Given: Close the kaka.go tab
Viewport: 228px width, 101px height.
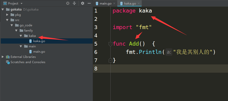Looking at the screenshot, I should (139, 4).
